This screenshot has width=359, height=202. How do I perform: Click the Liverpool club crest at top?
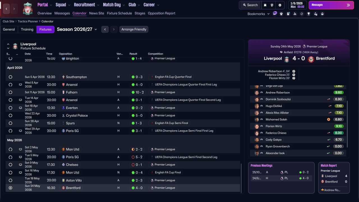(27, 8)
